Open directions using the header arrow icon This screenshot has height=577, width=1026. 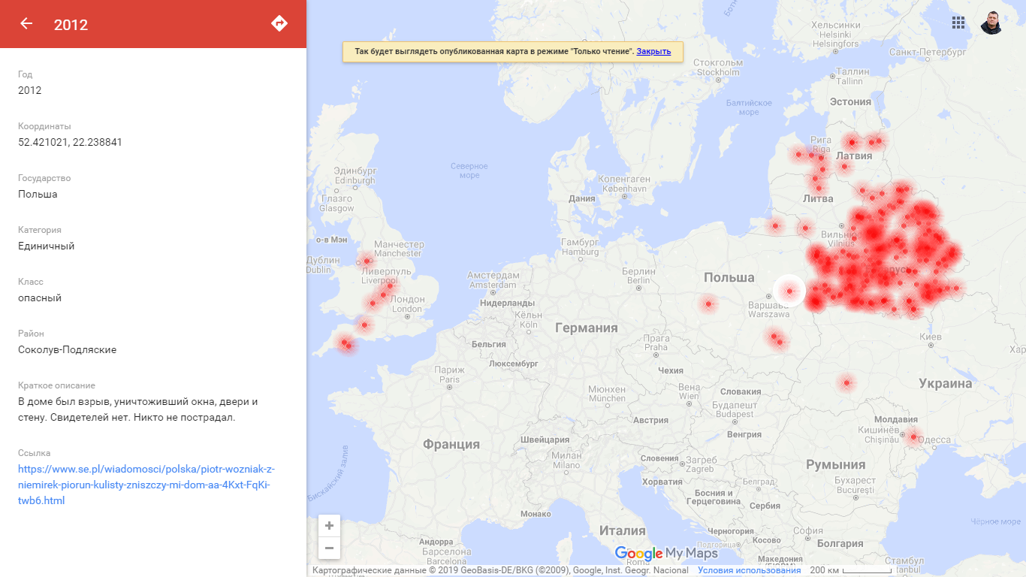coord(279,23)
